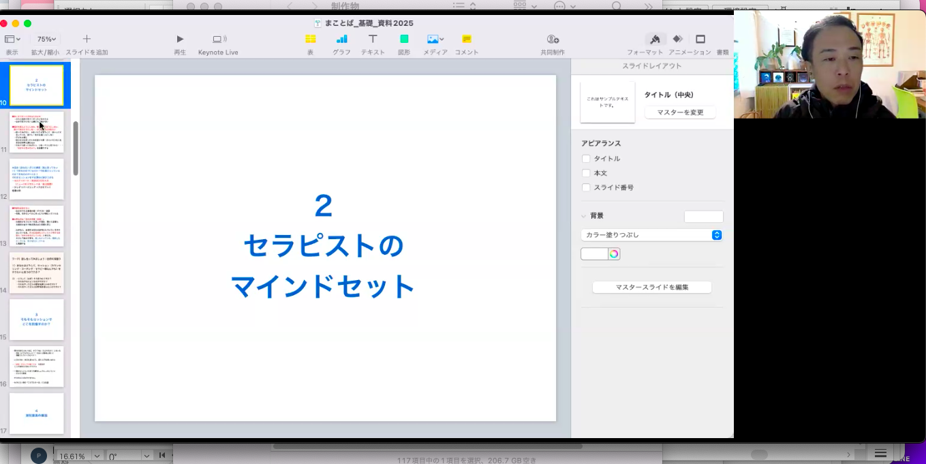Switch to the Format (フォーマット) tab
Viewport: 926px width, 464px height.
[x=655, y=40]
